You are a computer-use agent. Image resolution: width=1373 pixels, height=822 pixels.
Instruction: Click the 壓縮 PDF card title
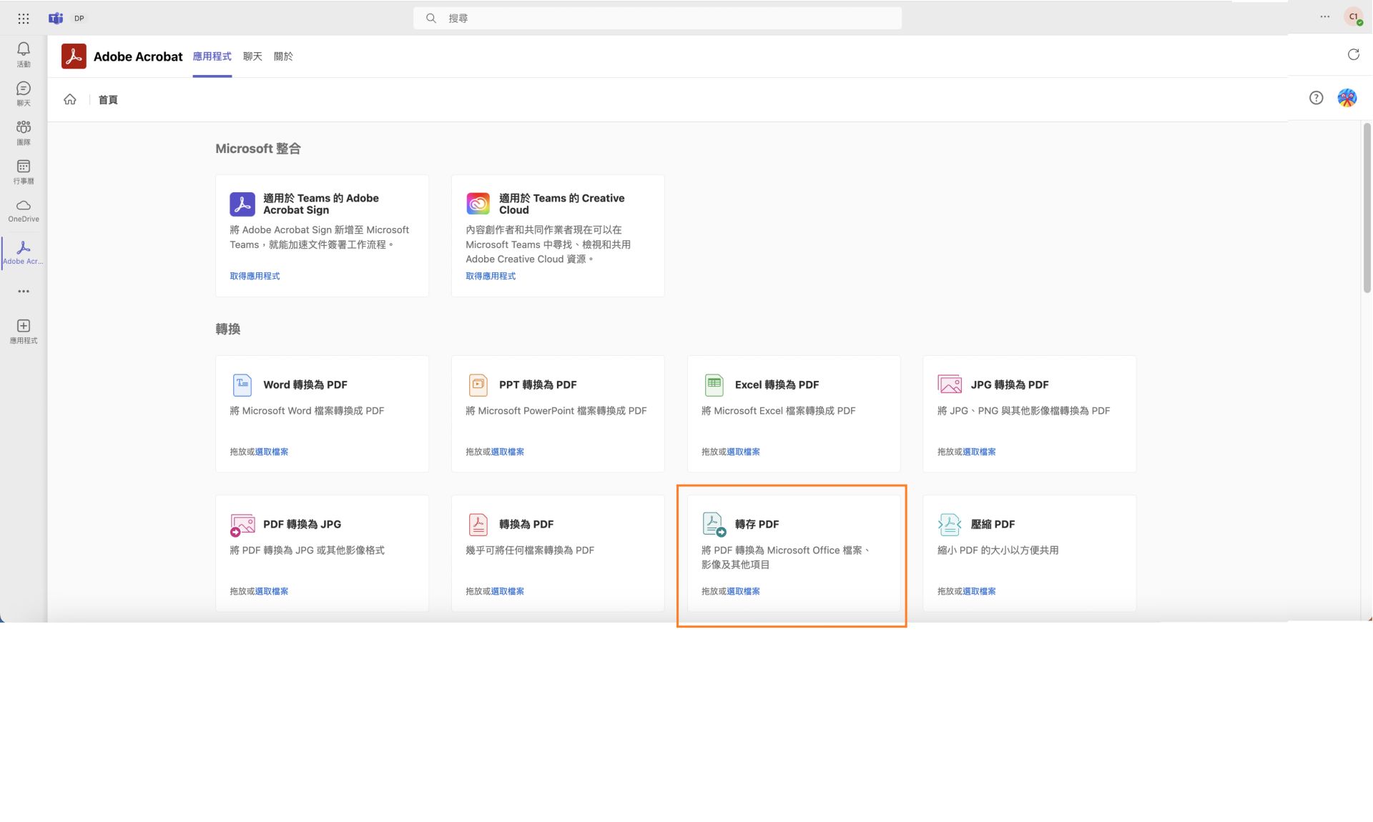click(x=993, y=525)
